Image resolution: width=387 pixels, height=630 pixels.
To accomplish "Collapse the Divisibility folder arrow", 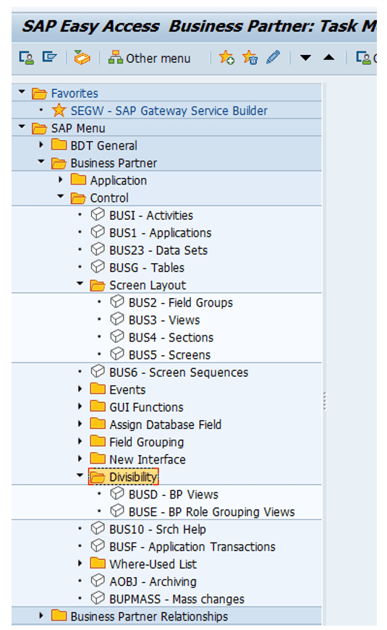I will (80, 476).
